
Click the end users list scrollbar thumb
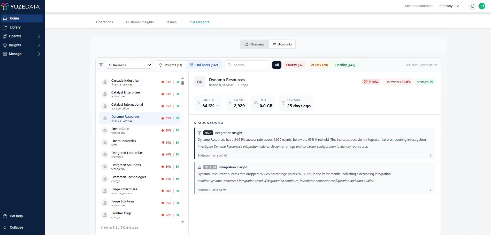(x=182, y=83)
